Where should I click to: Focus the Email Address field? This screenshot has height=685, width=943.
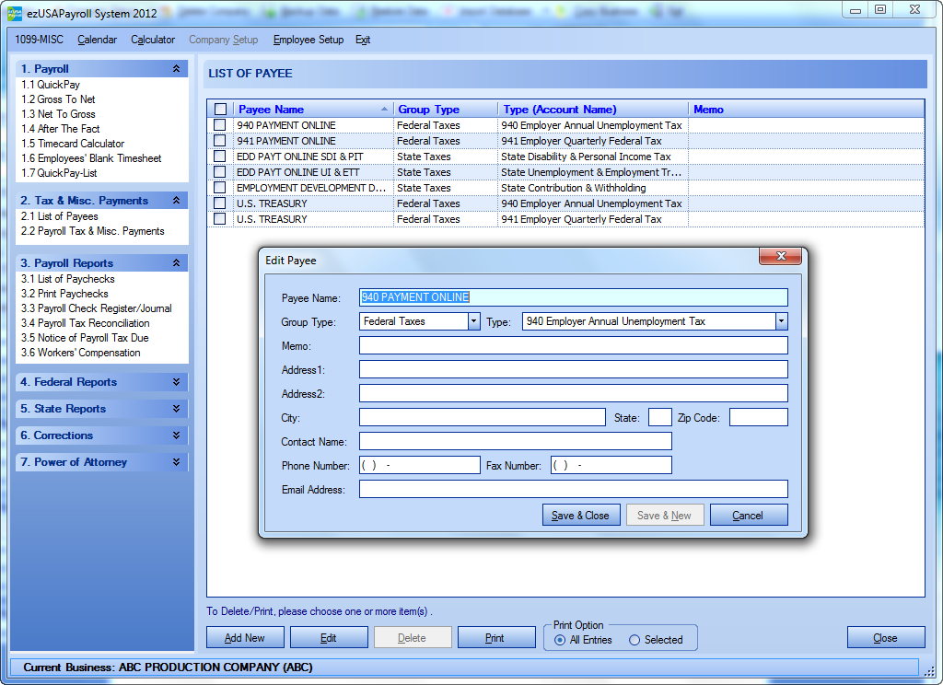click(573, 490)
